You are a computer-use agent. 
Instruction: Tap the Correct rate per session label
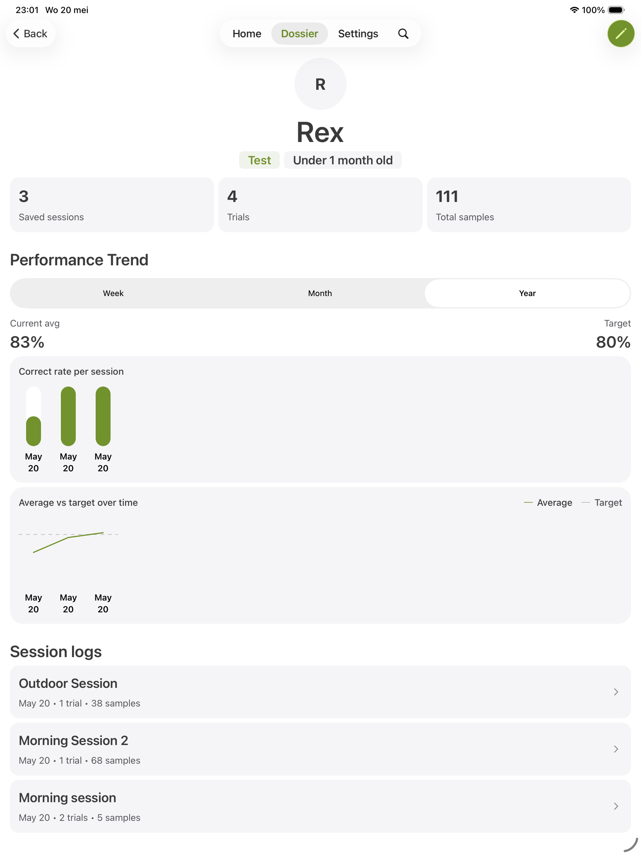71,372
